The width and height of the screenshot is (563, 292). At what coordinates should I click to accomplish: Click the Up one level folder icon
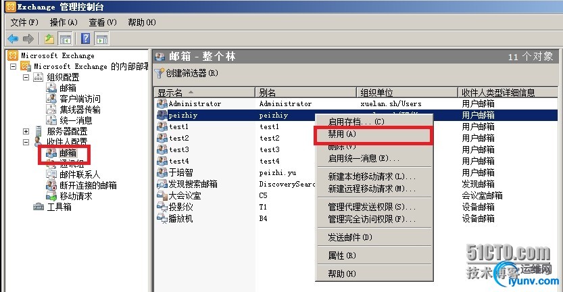pos(49,39)
